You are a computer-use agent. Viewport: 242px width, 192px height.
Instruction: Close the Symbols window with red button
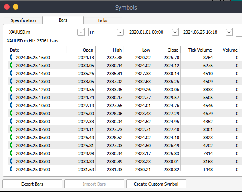[x=7, y=7]
